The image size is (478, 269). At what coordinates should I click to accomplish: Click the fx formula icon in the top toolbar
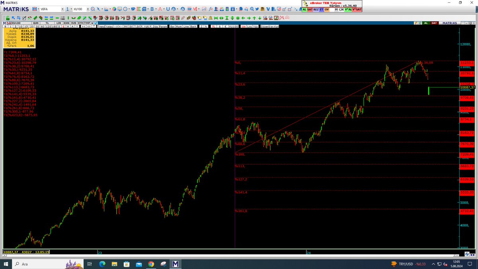click(x=210, y=9)
